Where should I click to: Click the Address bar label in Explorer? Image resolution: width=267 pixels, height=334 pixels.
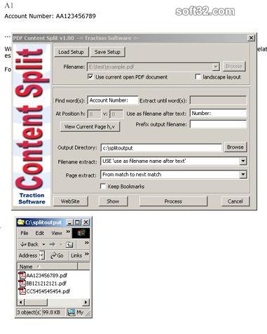(28, 255)
